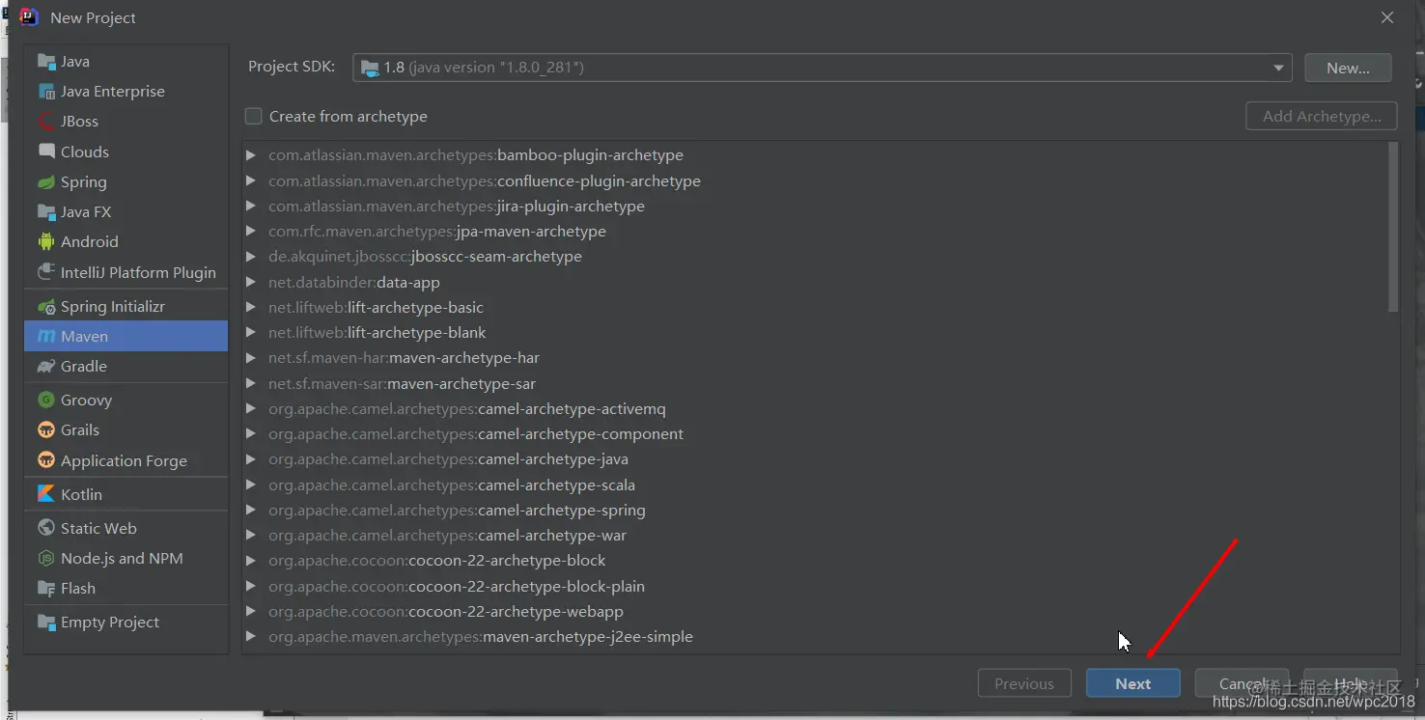Select the cocoon-22-archetype-webapp row text
Viewport: 1425px width, 720px height.
pos(446,612)
